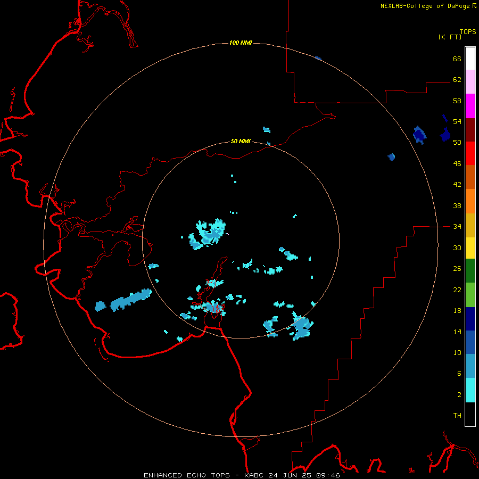Click the dark red legend swatch
Image resolution: width=479 pixels, height=479 pixels.
470,130
